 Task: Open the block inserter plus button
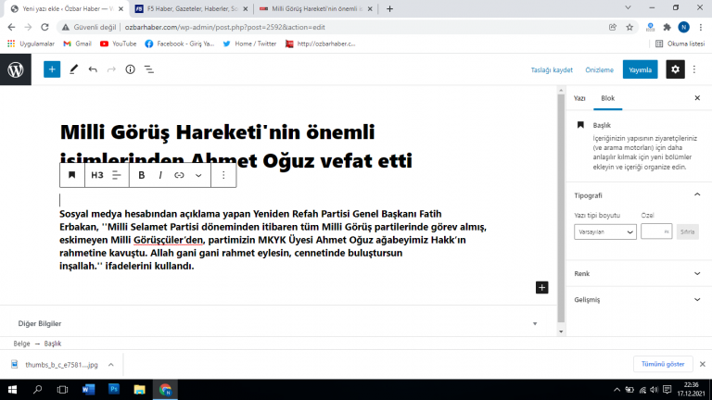pyautogui.click(x=52, y=69)
